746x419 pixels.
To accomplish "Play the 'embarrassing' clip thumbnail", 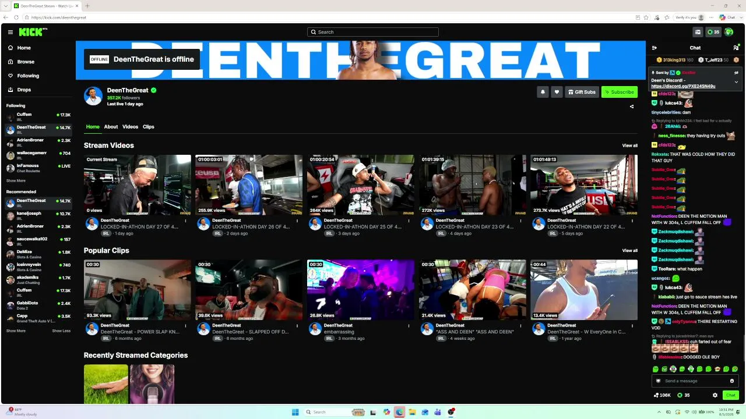I will pos(361,290).
